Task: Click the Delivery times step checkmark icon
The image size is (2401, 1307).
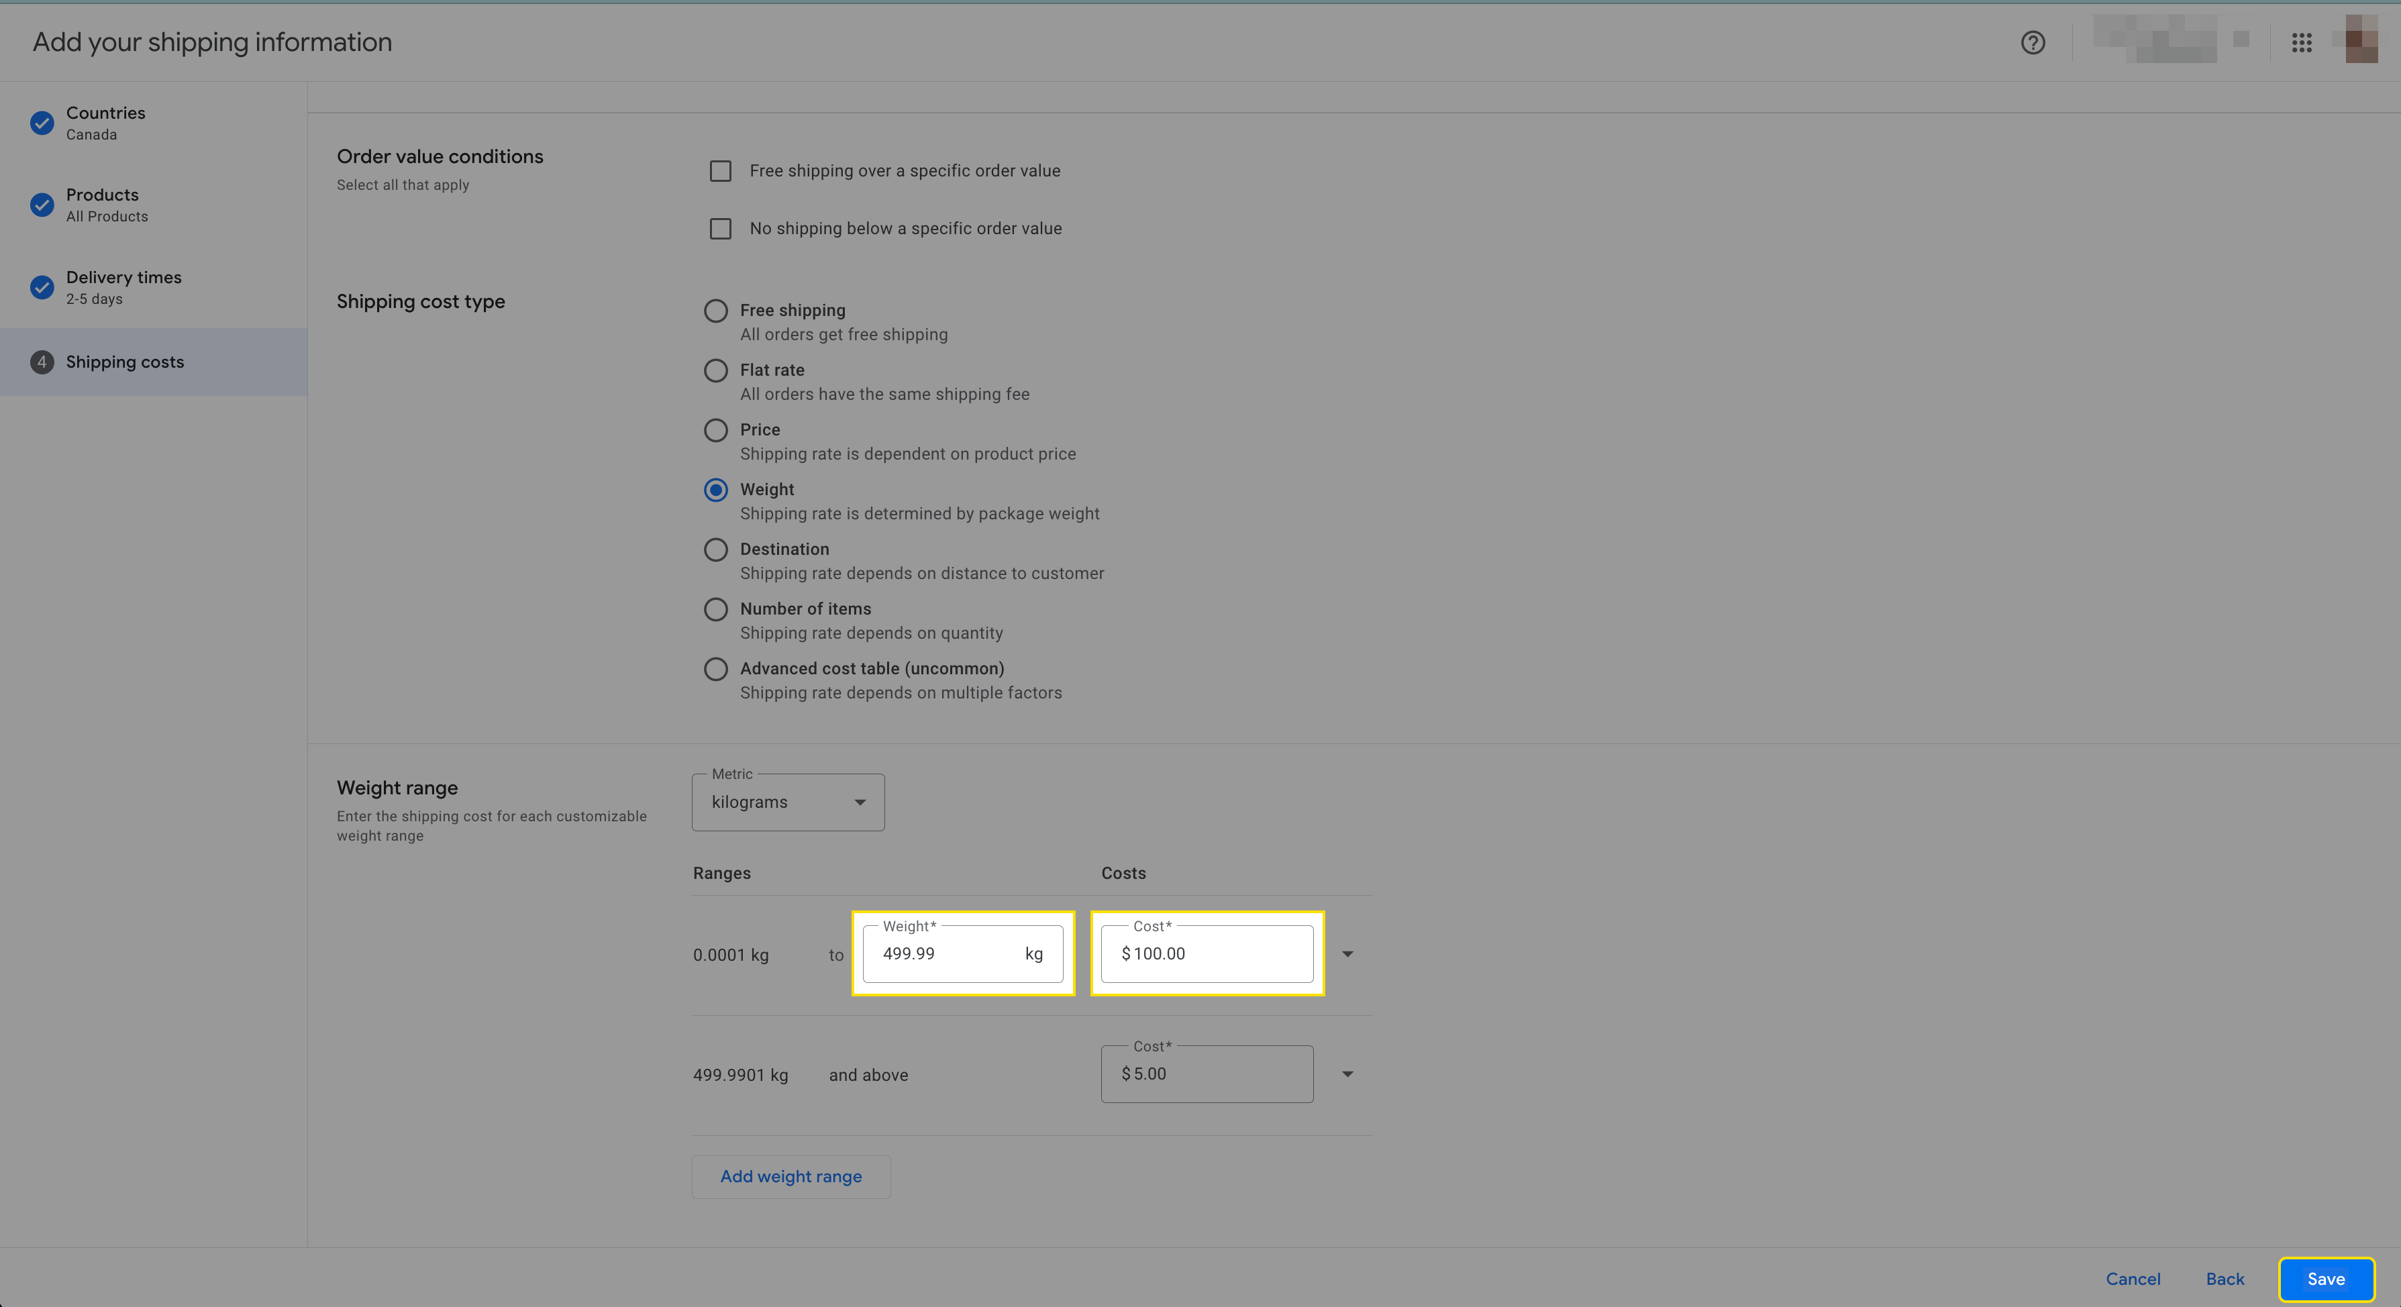Action: click(42, 287)
